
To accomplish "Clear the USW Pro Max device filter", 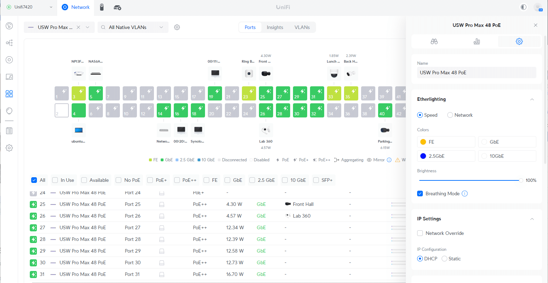I will pos(78,27).
